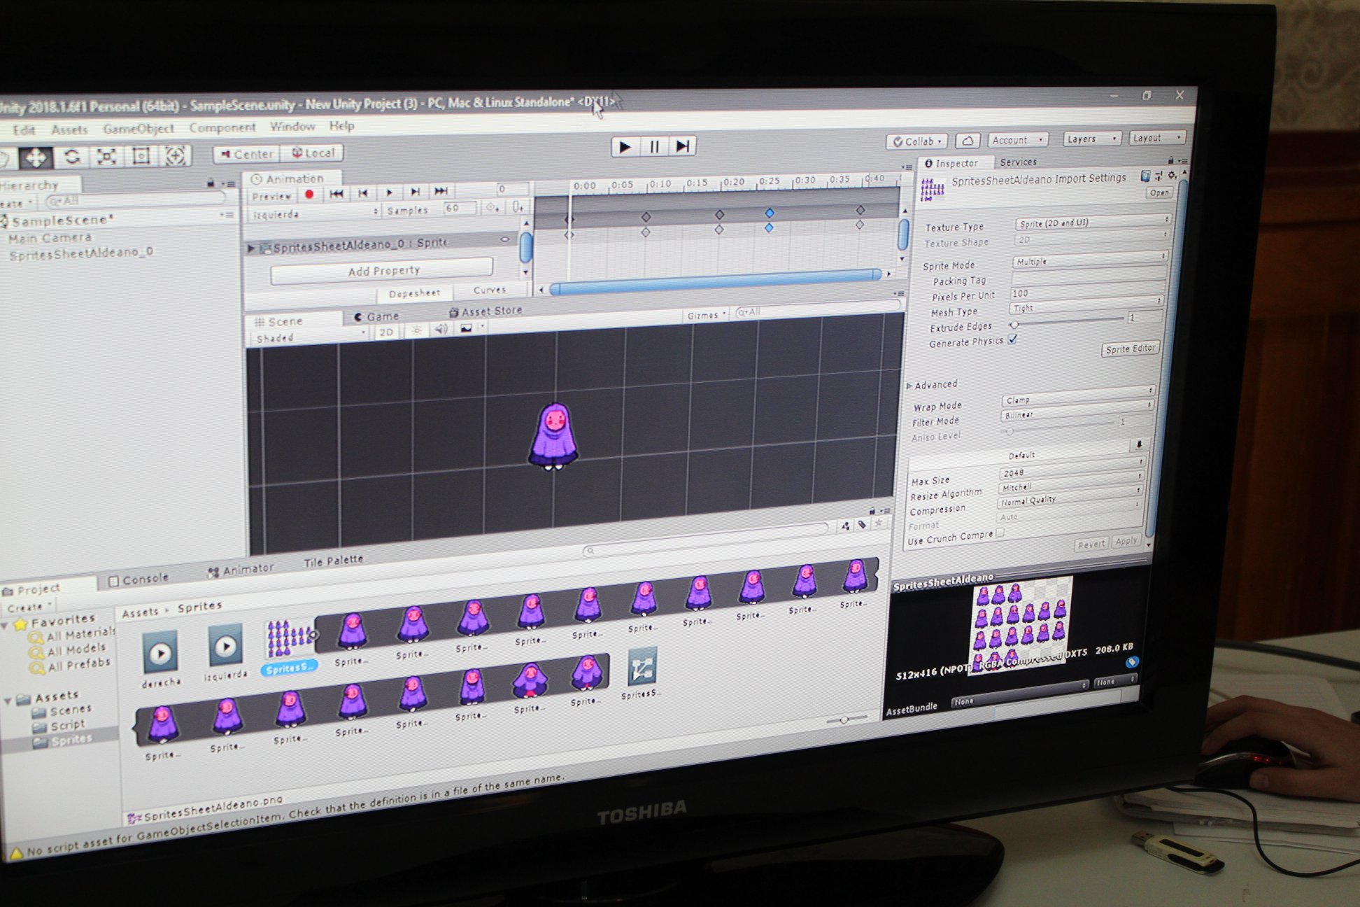Switch to the Asset Store tab
The width and height of the screenshot is (1360, 907).
pos(486,311)
